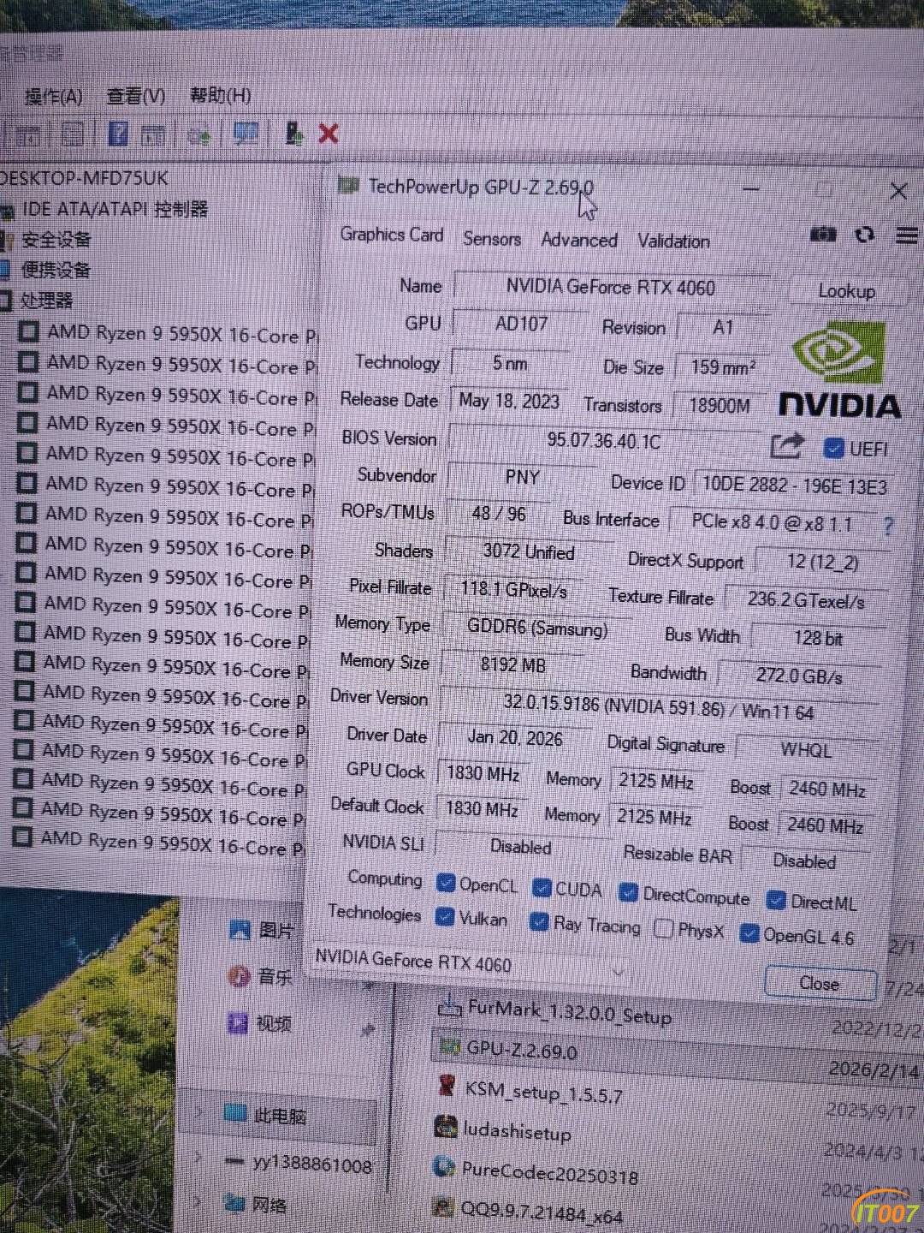Click the PureCodec file icon
The width and height of the screenshot is (924, 1233).
coord(444,1166)
